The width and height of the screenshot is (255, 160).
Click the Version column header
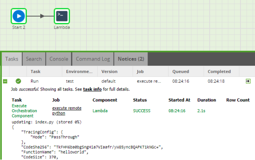[115, 72]
